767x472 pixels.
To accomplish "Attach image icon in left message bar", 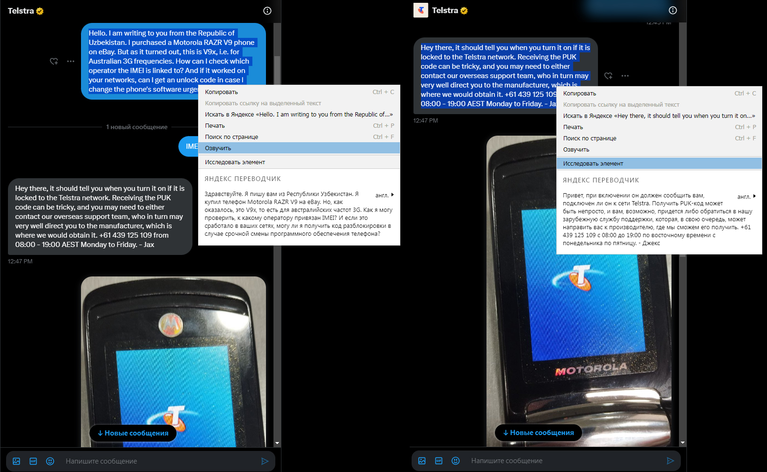I will pyautogui.click(x=16, y=461).
